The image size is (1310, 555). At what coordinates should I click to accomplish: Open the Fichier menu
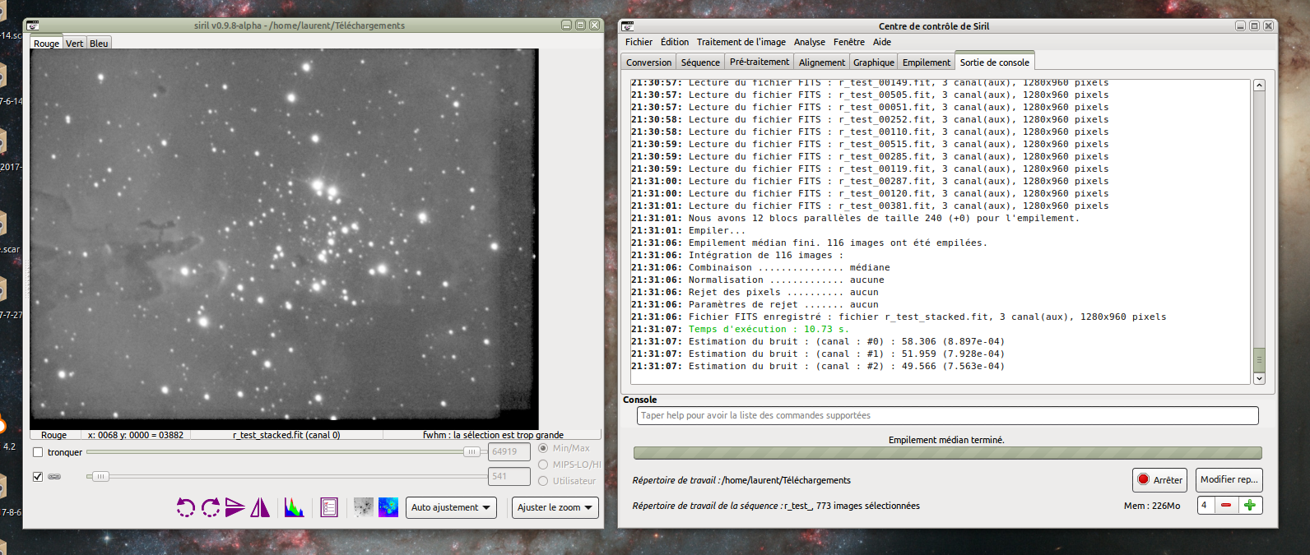(x=639, y=42)
